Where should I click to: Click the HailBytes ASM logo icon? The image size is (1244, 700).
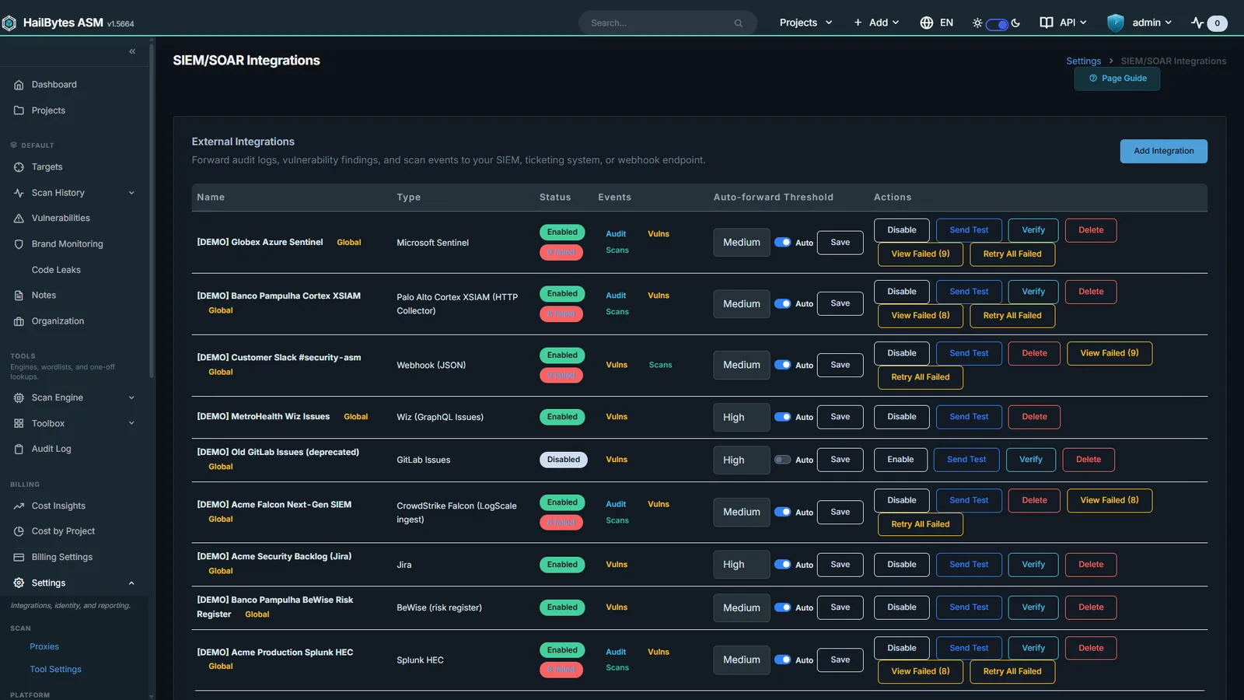point(9,23)
